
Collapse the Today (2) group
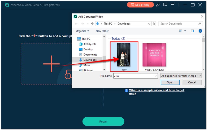coord(109,39)
